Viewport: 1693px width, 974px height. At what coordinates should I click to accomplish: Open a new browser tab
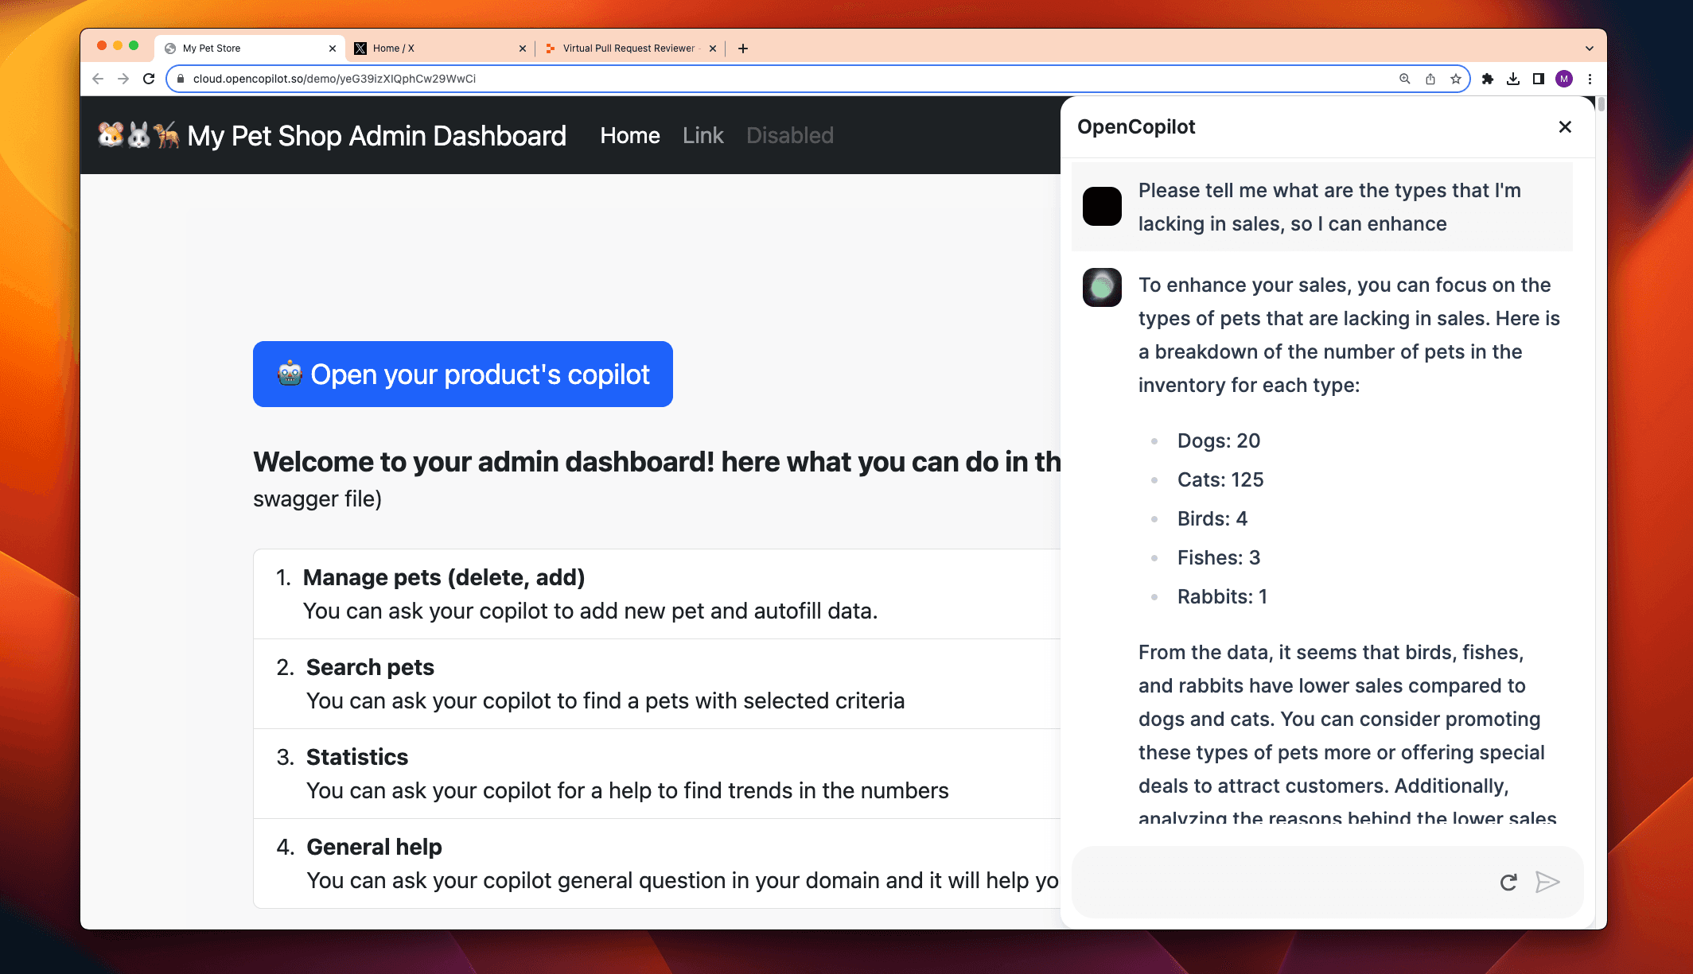[x=743, y=49]
